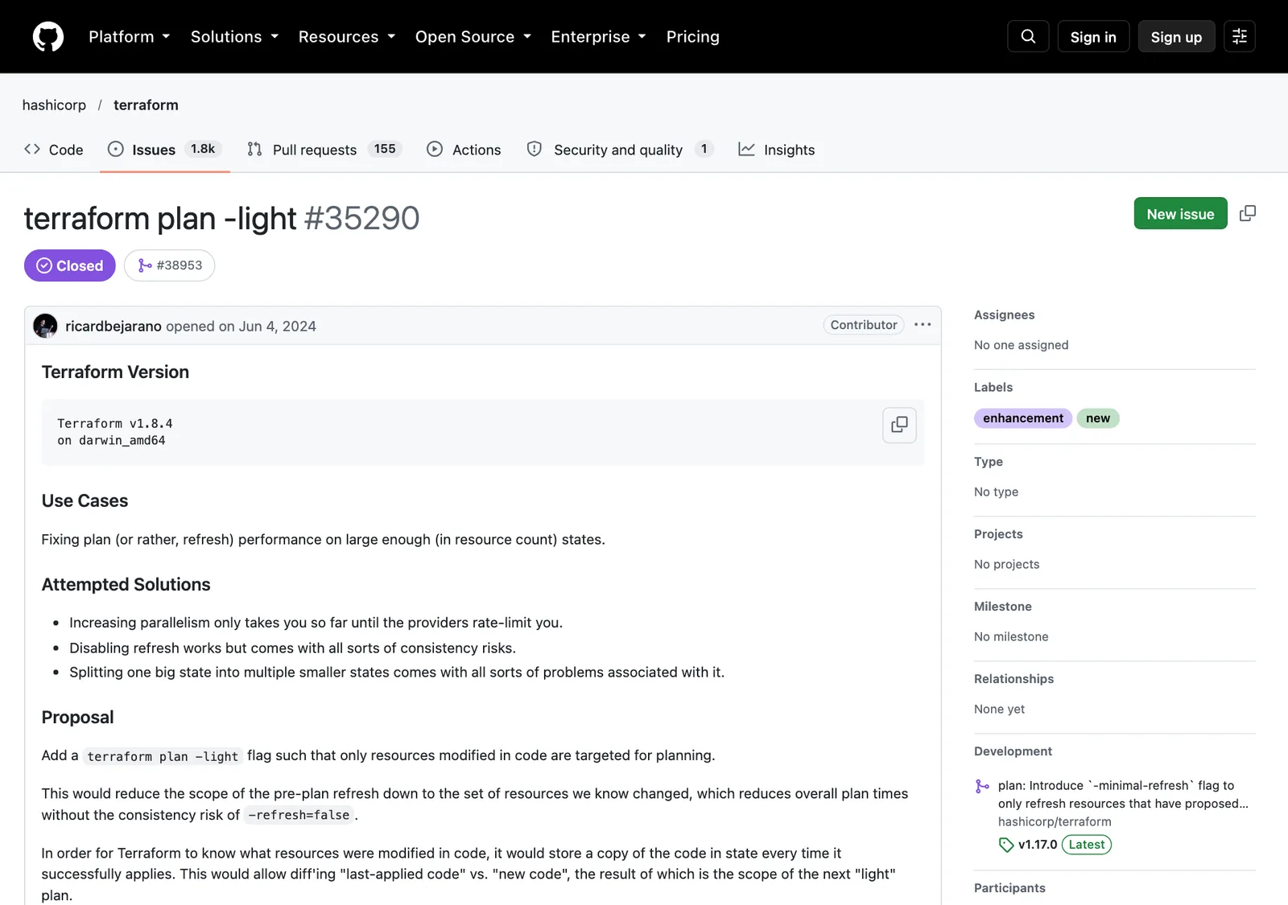
Task: Open the Security and quality tab
Action: 620,150
